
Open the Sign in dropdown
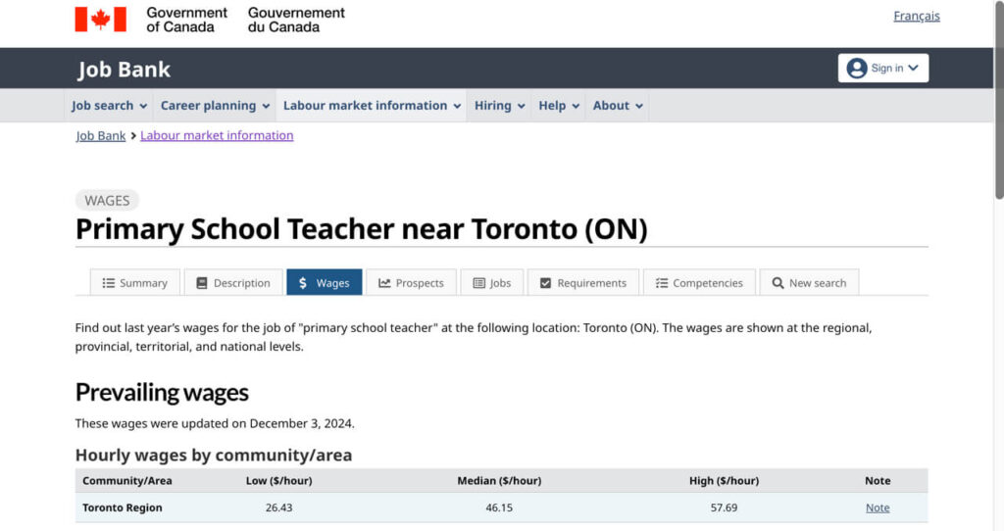point(883,68)
